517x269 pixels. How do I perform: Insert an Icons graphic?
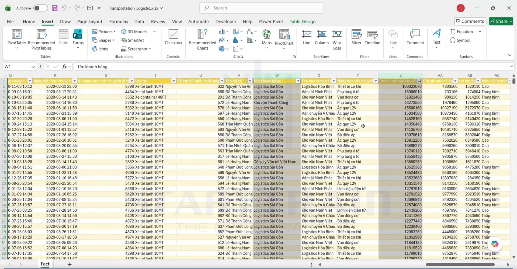click(x=100, y=49)
